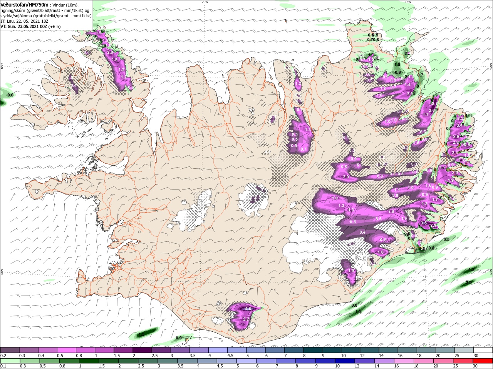Click the '14' label under upper legend
The image size is (493, 369).
(x=381, y=356)
